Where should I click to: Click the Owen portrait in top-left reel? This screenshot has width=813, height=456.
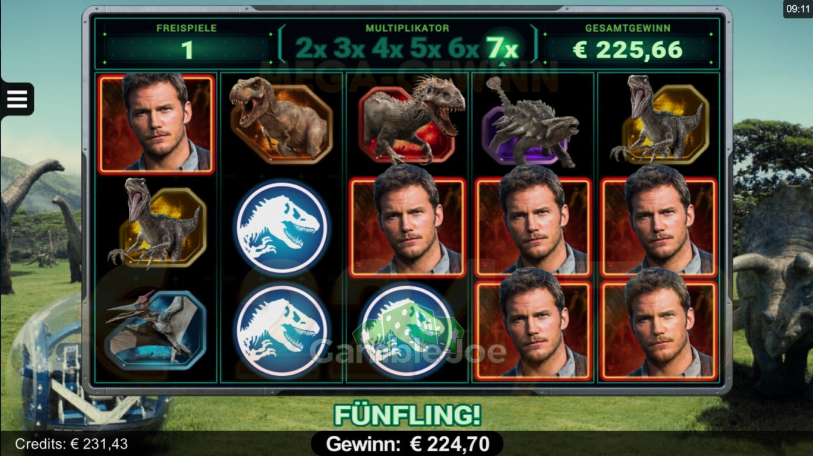pyautogui.click(x=156, y=123)
